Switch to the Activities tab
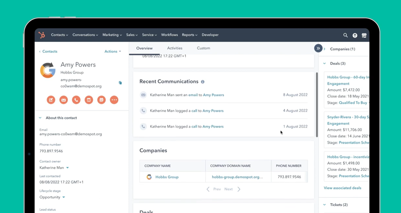The image size is (401, 213). coord(175,48)
